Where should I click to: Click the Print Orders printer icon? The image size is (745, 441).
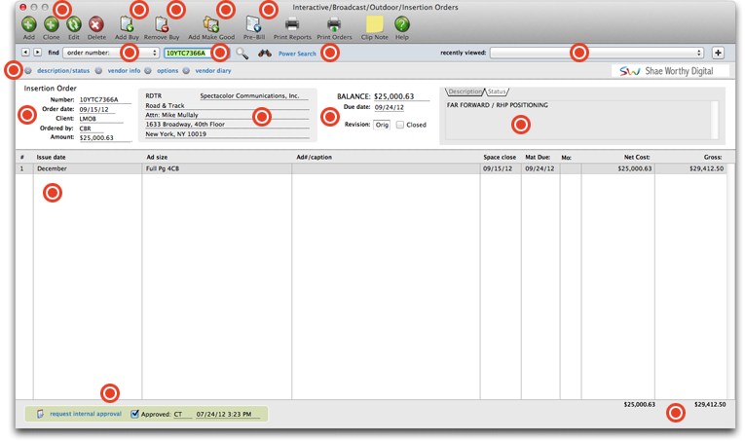(x=334, y=23)
